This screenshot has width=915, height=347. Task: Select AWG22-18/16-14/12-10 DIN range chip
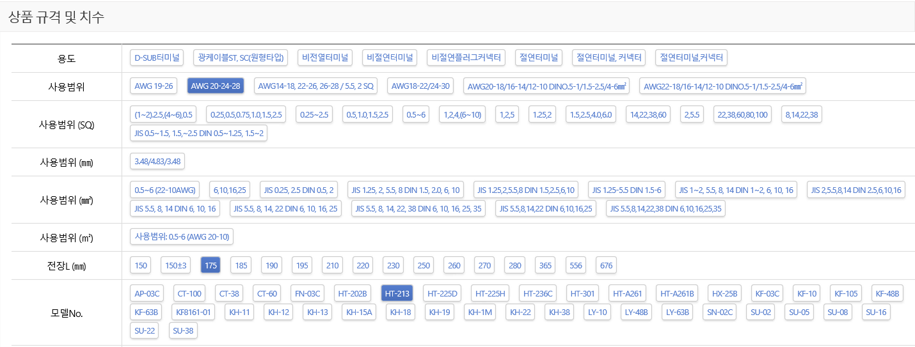pos(723,86)
